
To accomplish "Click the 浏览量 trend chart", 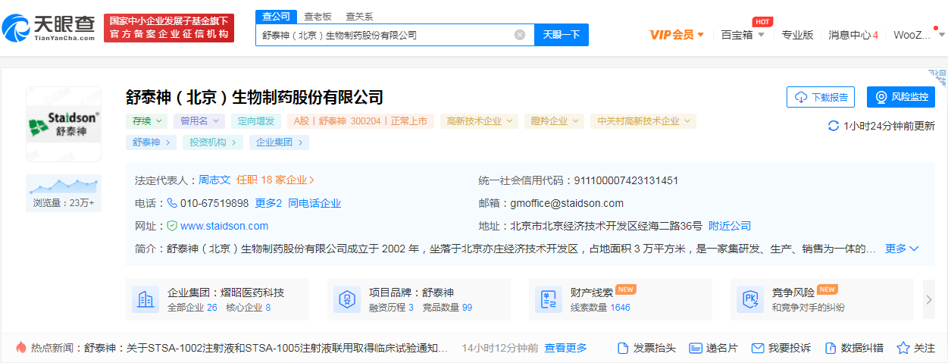I will point(64,186).
